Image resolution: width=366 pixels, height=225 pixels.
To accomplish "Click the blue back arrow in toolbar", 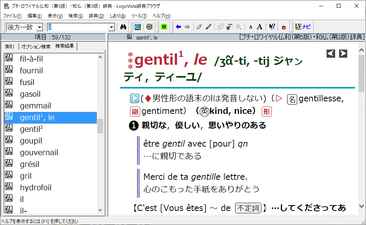I will pos(179,27).
